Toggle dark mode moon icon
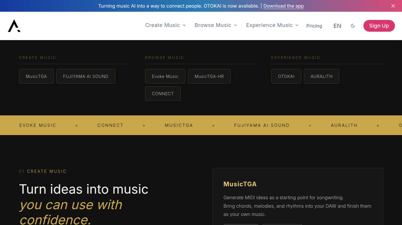Image resolution: width=402 pixels, height=225 pixels. (x=353, y=26)
